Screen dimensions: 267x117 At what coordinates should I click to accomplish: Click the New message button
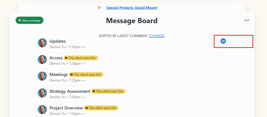point(29,20)
